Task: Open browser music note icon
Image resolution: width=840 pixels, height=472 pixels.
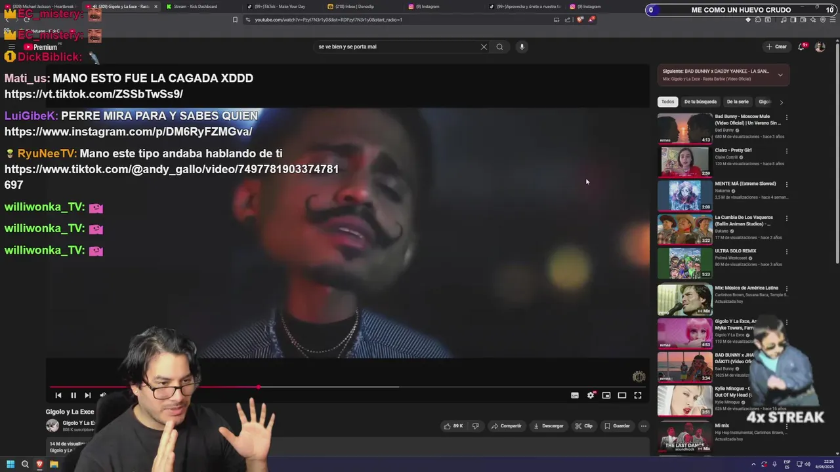Action: click(784, 20)
